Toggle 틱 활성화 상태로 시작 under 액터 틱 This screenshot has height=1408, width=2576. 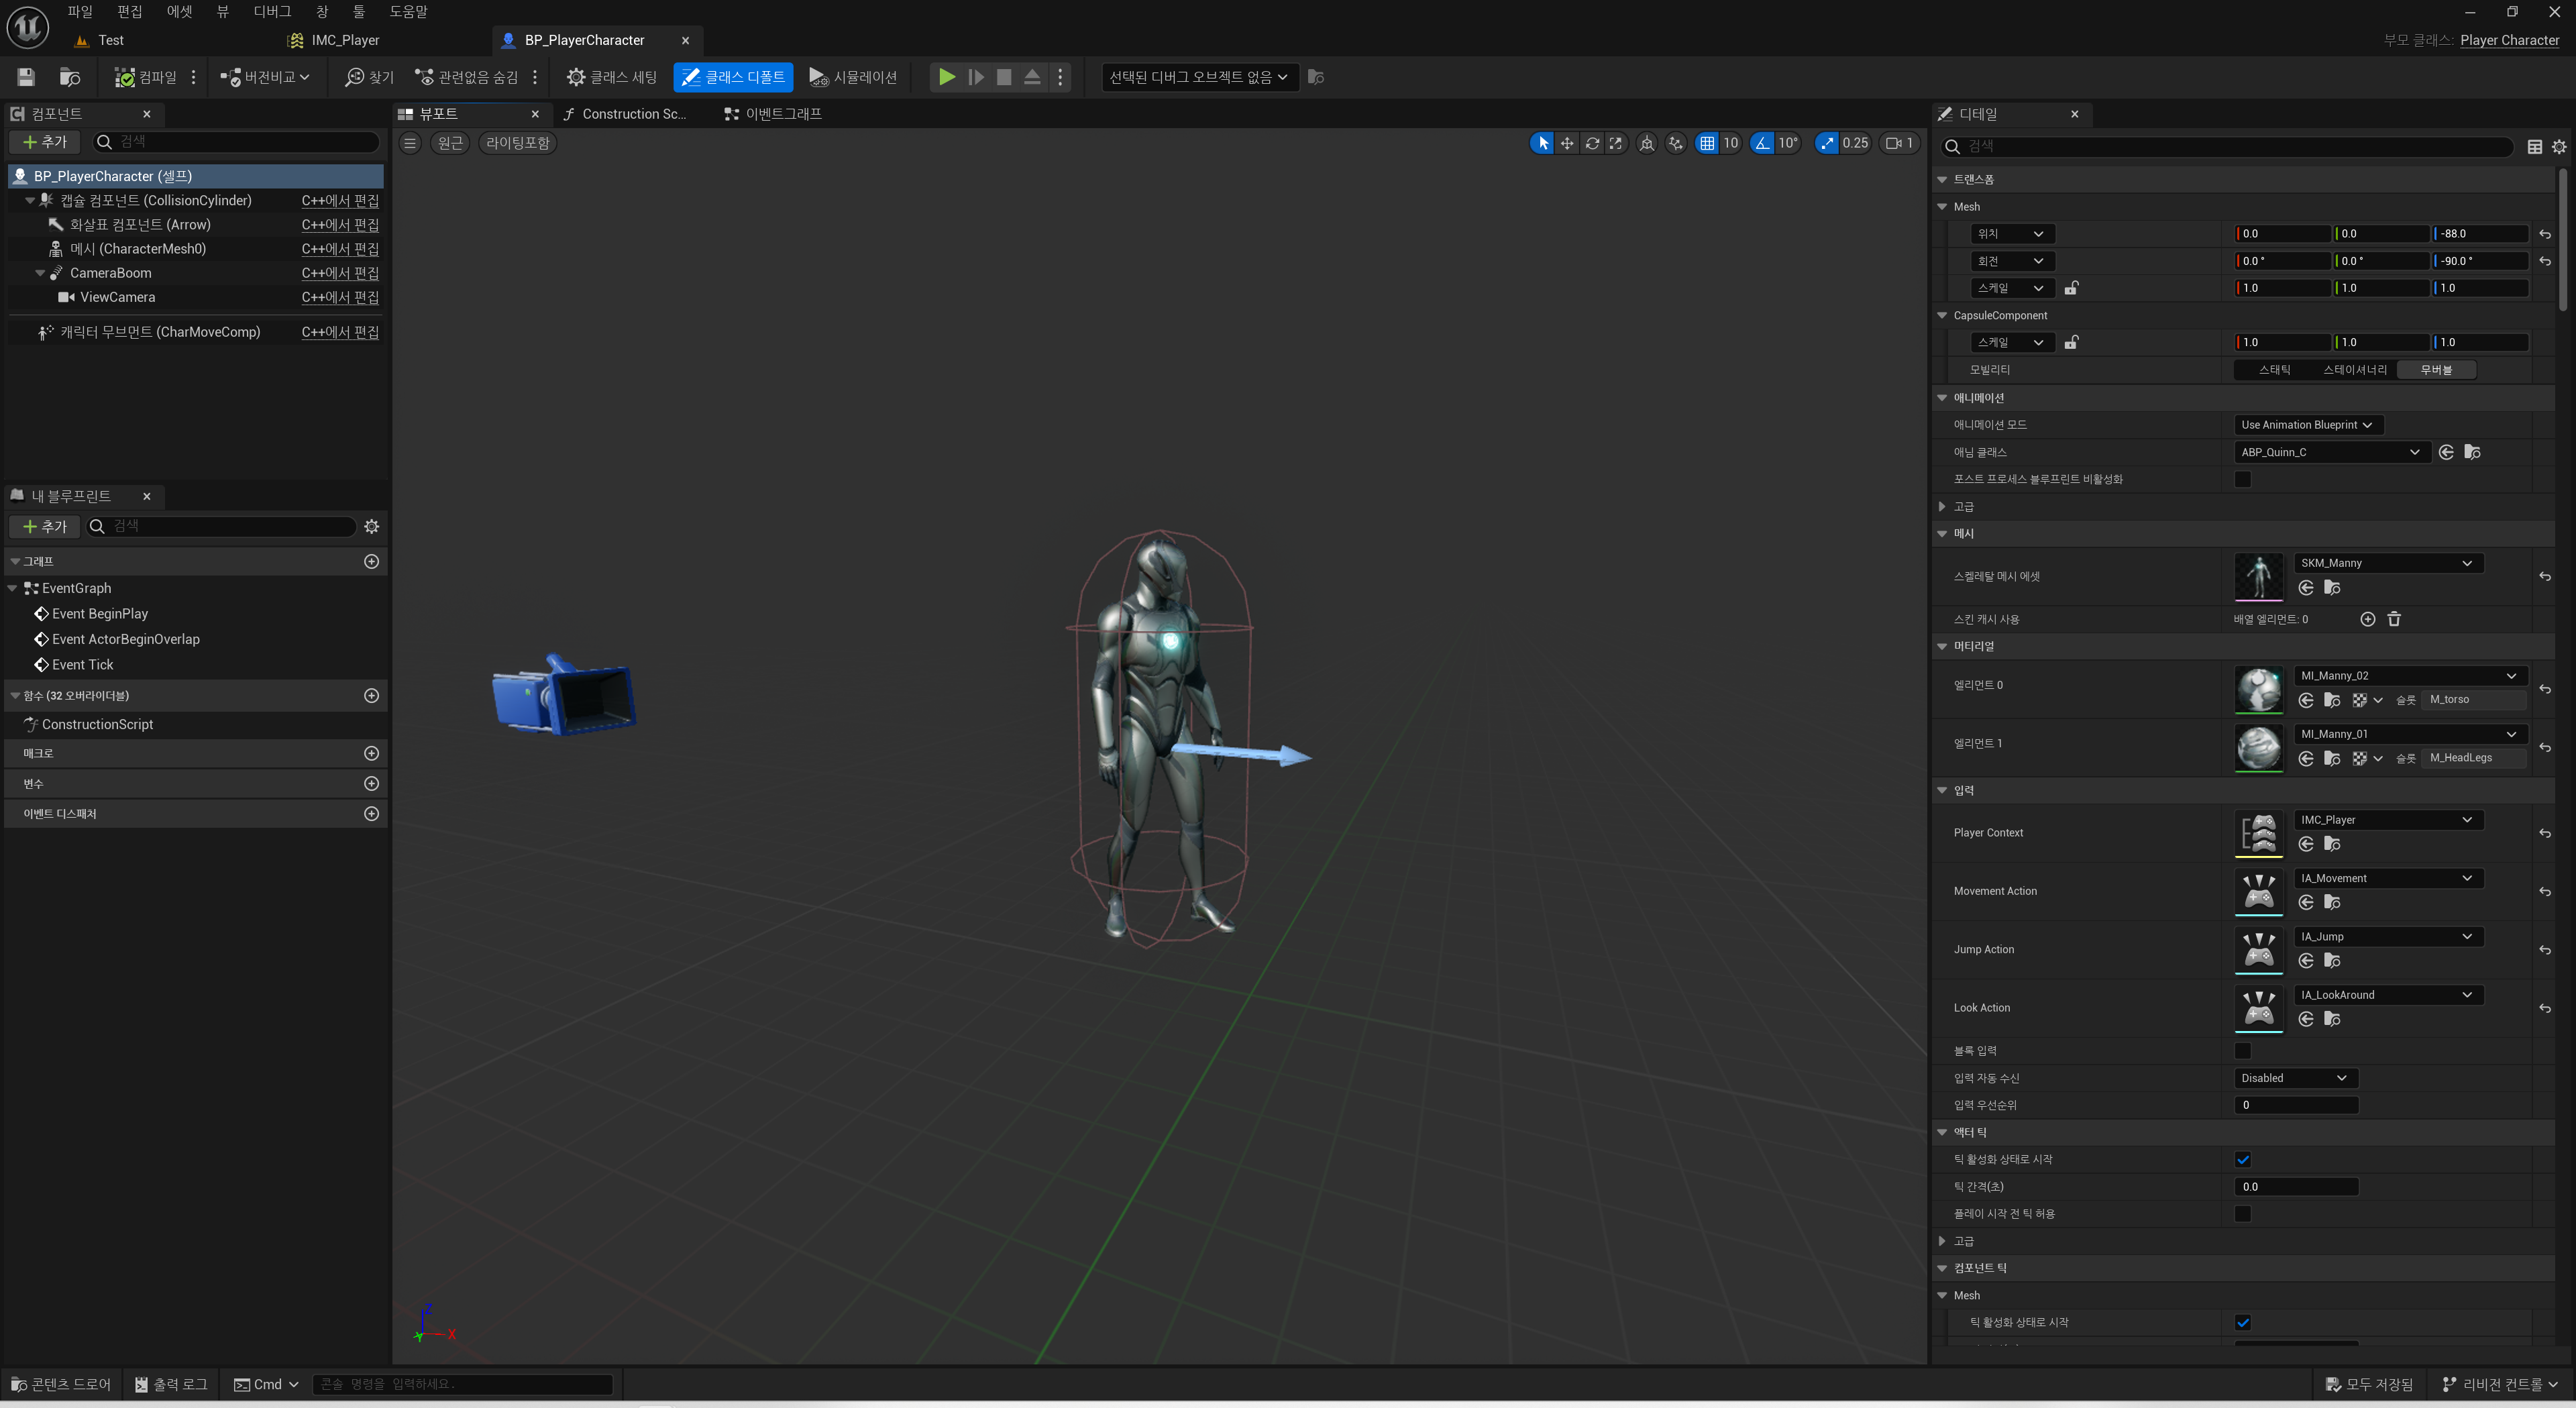click(2242, 1159)
